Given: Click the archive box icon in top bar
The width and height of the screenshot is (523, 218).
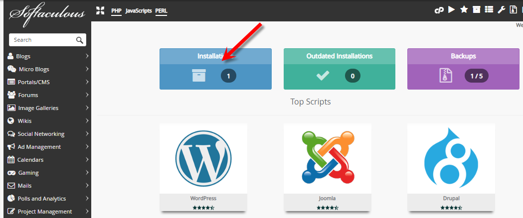Looking at the screenshot, I should 477,9.
